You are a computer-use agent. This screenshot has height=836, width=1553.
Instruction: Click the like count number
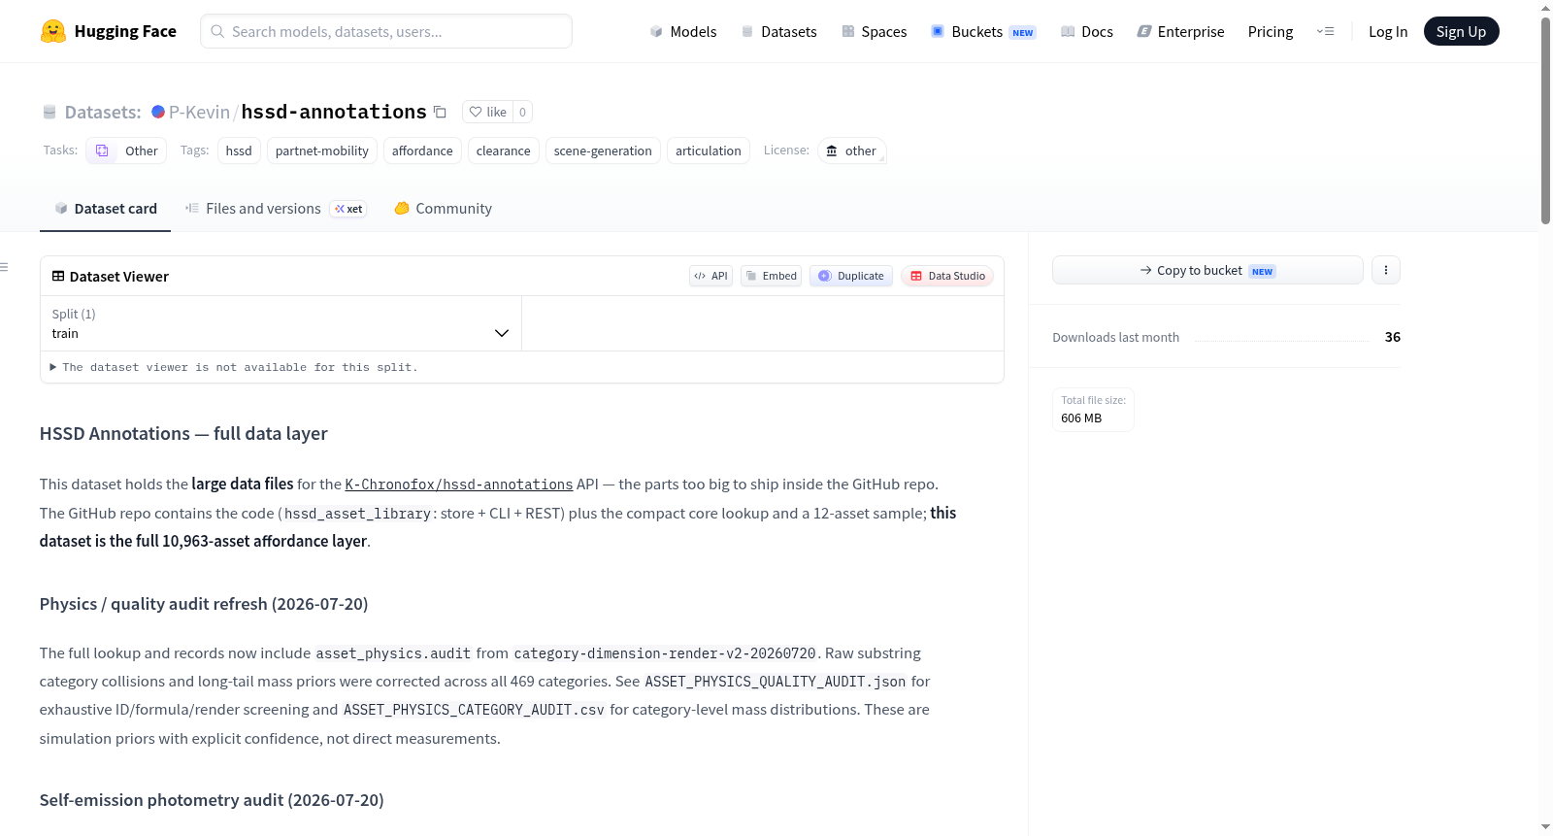click(x=522, y=112)
